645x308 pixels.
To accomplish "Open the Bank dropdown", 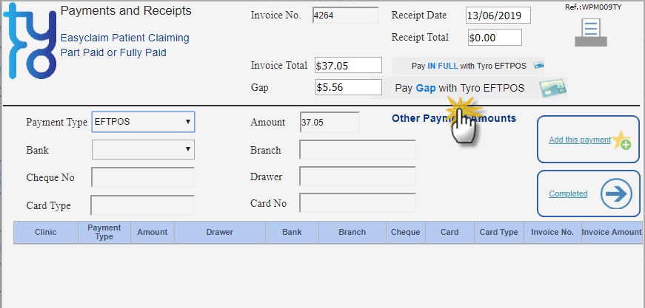I will pyautogui.click(x=143, y=150).
